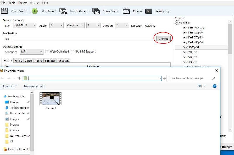Select the Fast 480p30 preset

pos(190,62)
